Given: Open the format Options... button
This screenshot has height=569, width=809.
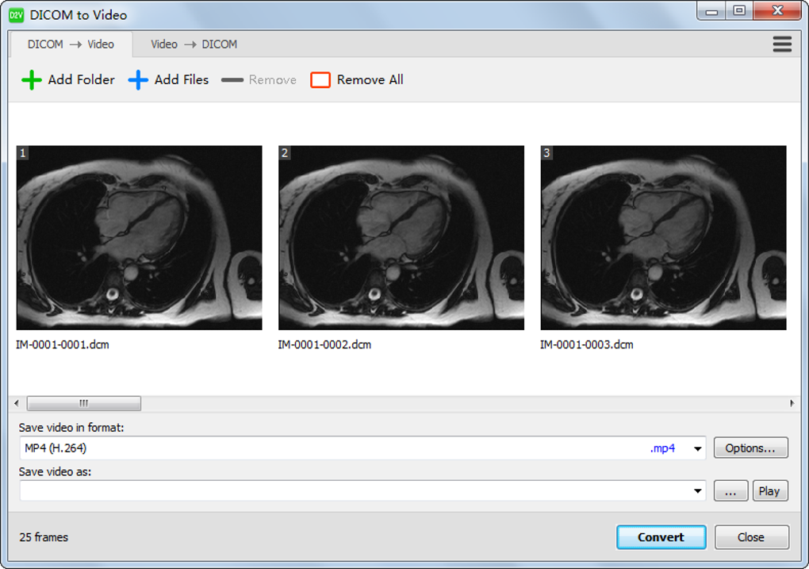Looking at the screenshot, I should pyautogui.click(x=750, y=448).
